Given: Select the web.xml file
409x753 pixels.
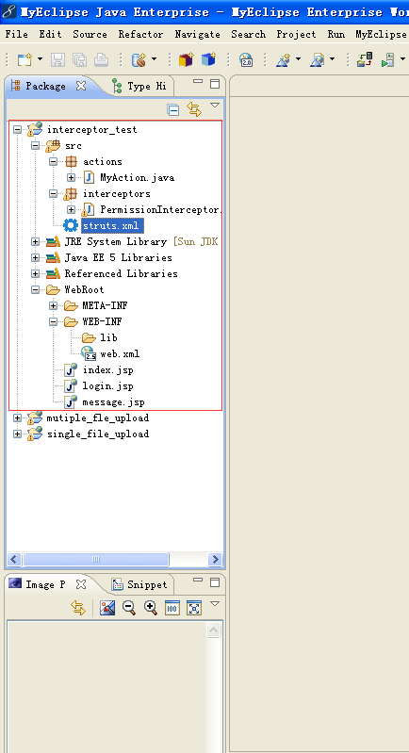Looking at the screenshot, I should [x=120, y=354].
